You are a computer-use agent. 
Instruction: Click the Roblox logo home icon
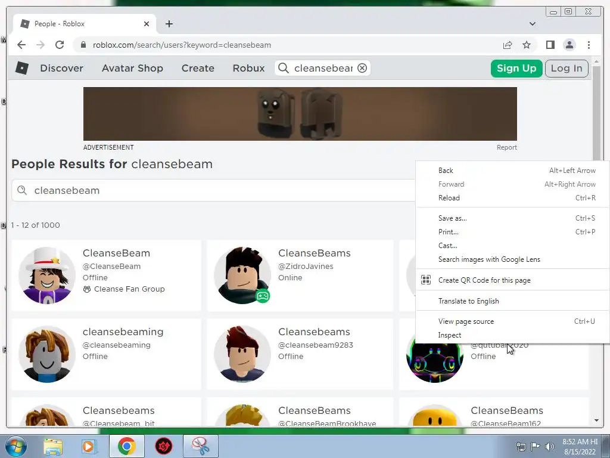click(x=22, y=68)
